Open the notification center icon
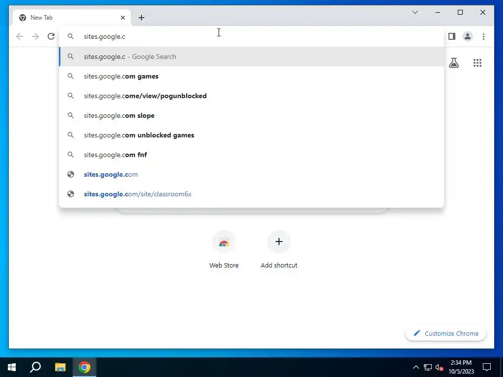This screenshot has height=377, width=503. click(487, 367)
